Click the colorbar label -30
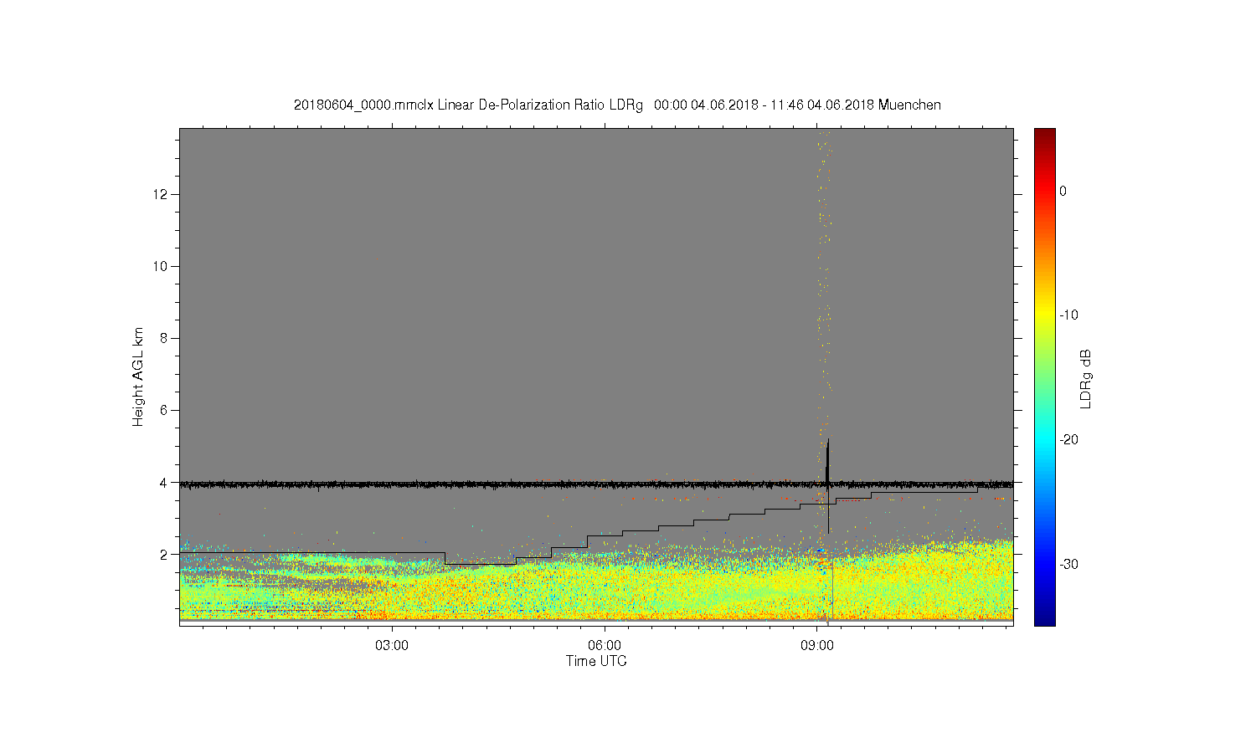 point(1068,564)
